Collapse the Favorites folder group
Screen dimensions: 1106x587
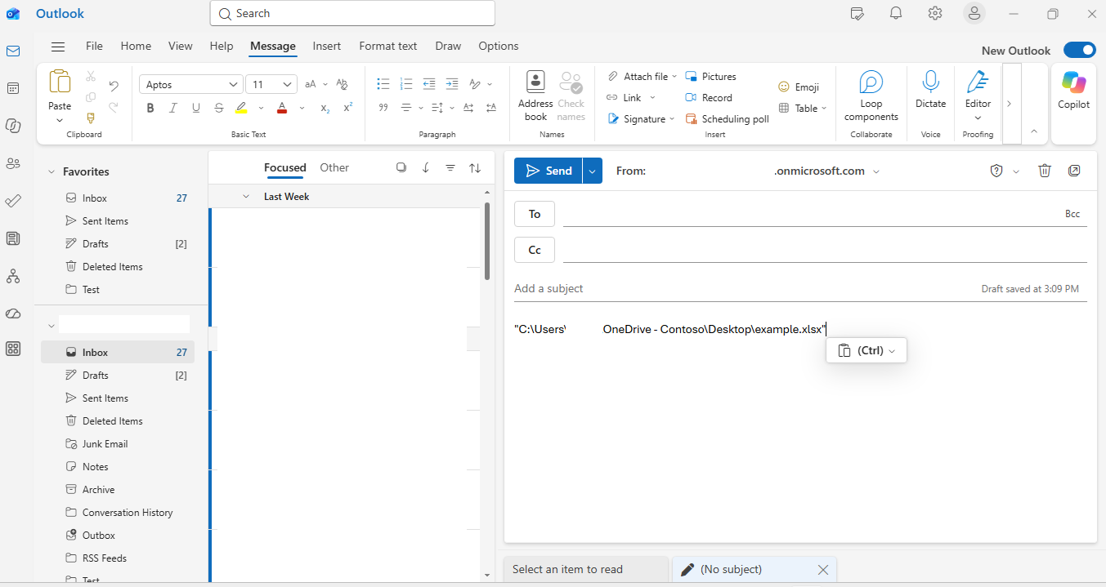pyautogui.click(x=51, y=172)
